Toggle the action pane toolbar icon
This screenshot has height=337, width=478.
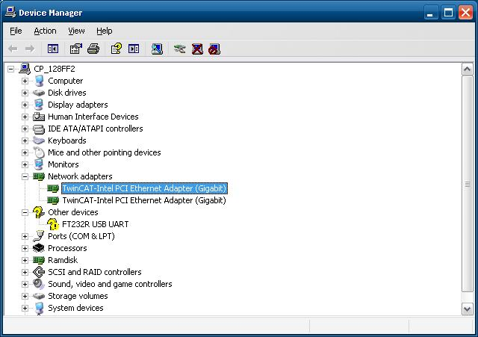[x=134, y=49]
